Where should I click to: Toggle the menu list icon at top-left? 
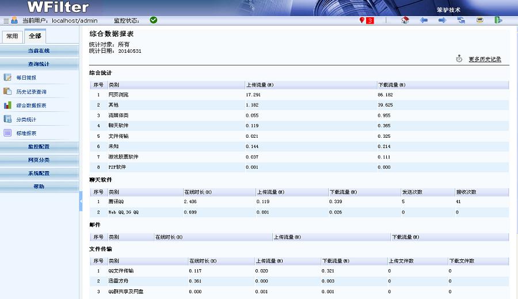coord(6,21)
